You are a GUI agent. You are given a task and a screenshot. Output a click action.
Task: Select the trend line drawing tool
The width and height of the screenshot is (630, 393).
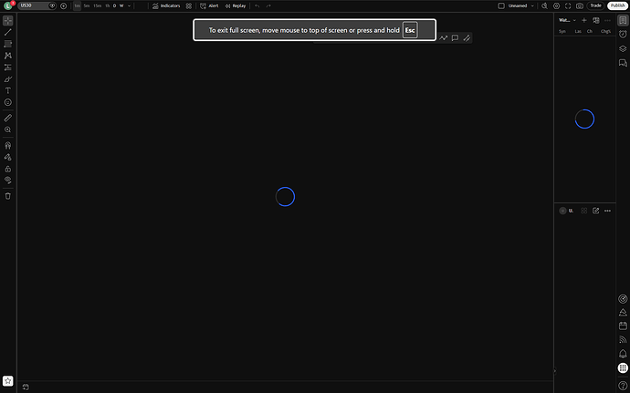click(7, 32)
